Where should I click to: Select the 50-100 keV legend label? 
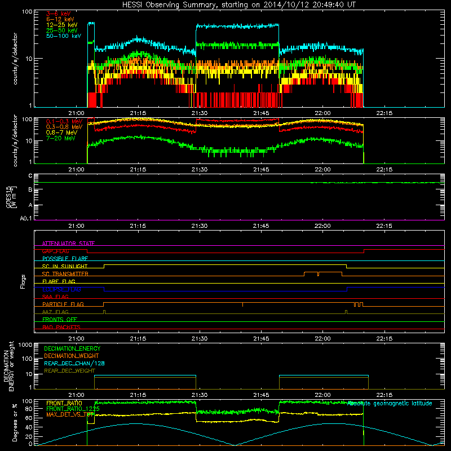pos(64,36)
